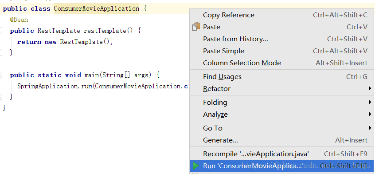Collapse the restTemplate method fold marker

point(1,31)
